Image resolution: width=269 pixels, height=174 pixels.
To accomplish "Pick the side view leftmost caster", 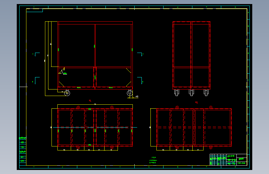I will tap(177, 93).
